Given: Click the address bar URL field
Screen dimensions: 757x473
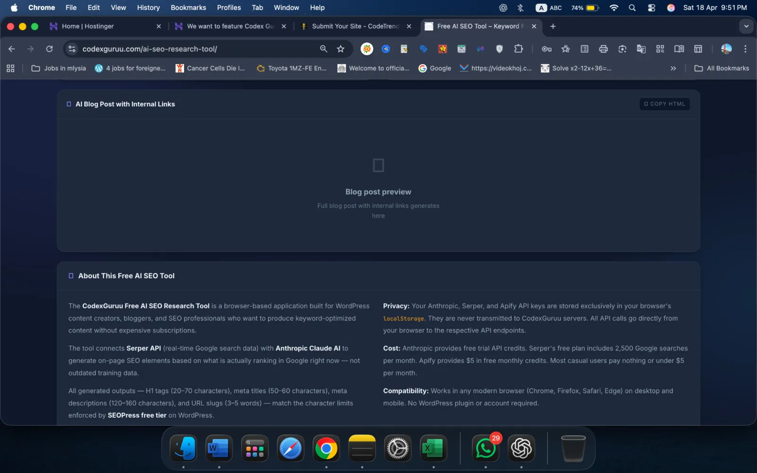Looking at the screenshot, I should pos(189,49).
